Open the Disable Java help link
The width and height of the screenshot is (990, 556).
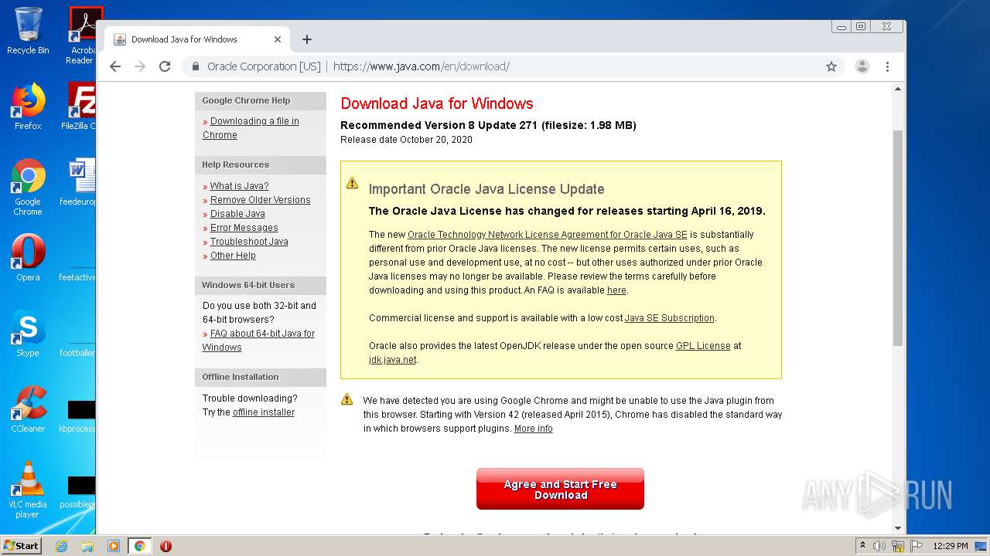click(237, 214)
